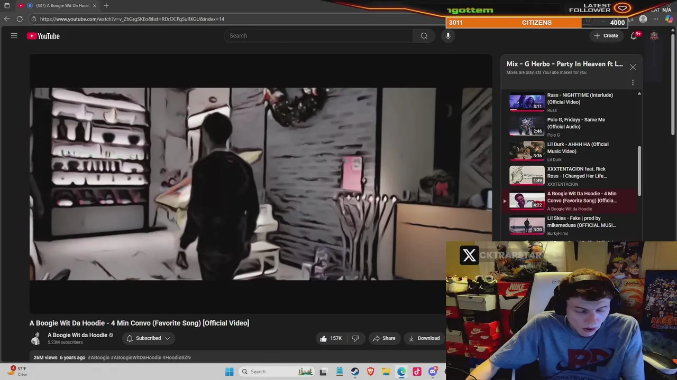The height and width of the screenshot is (380, 677).
Task: Open the YouTube guide hamburger menu
Action: pos(14,36)
